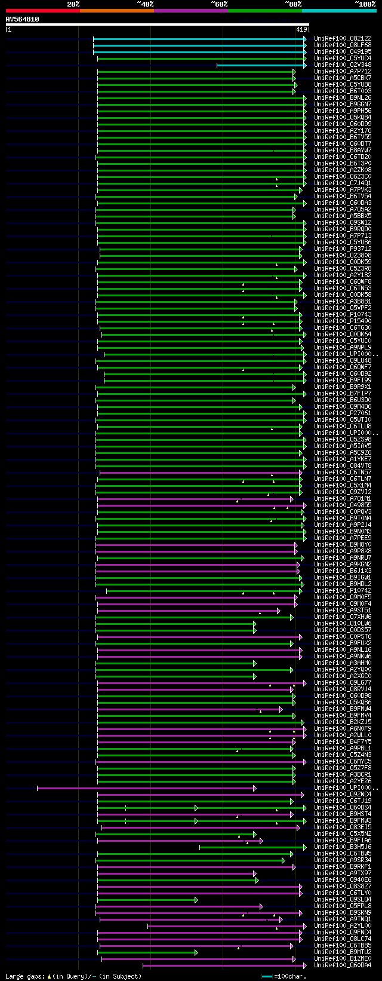The height and width of the screenshot is (981, 382).
Task: Click the orange ~40% identity legend bar
Action: click(x=116, y=10)
